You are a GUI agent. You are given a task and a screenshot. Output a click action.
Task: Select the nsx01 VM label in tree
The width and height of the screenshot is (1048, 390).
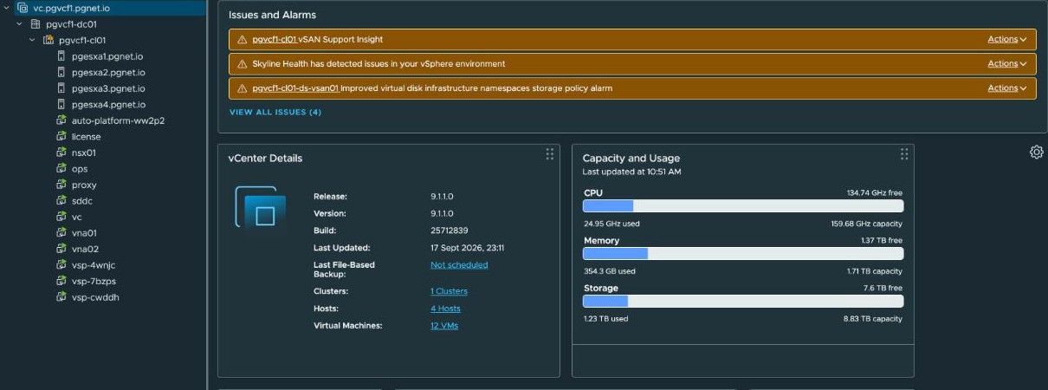pyautogui.click(x=85, y=153)
